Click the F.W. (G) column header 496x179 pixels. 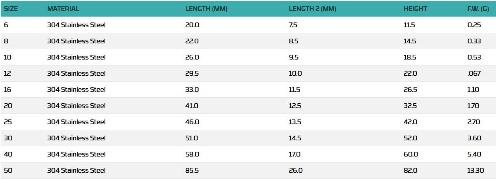click(x=478, y=9)
